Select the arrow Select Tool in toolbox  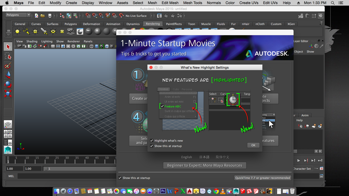point(8,47)
